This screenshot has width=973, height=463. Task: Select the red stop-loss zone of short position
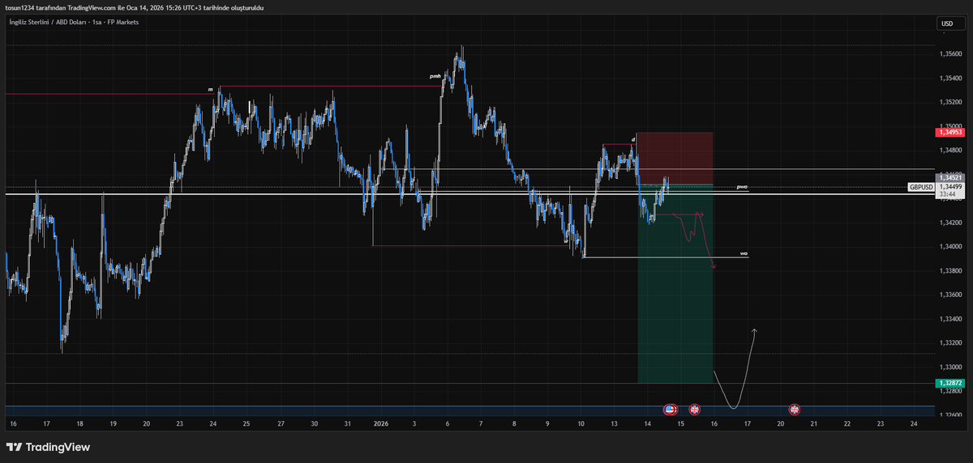[x=675, y=159]
